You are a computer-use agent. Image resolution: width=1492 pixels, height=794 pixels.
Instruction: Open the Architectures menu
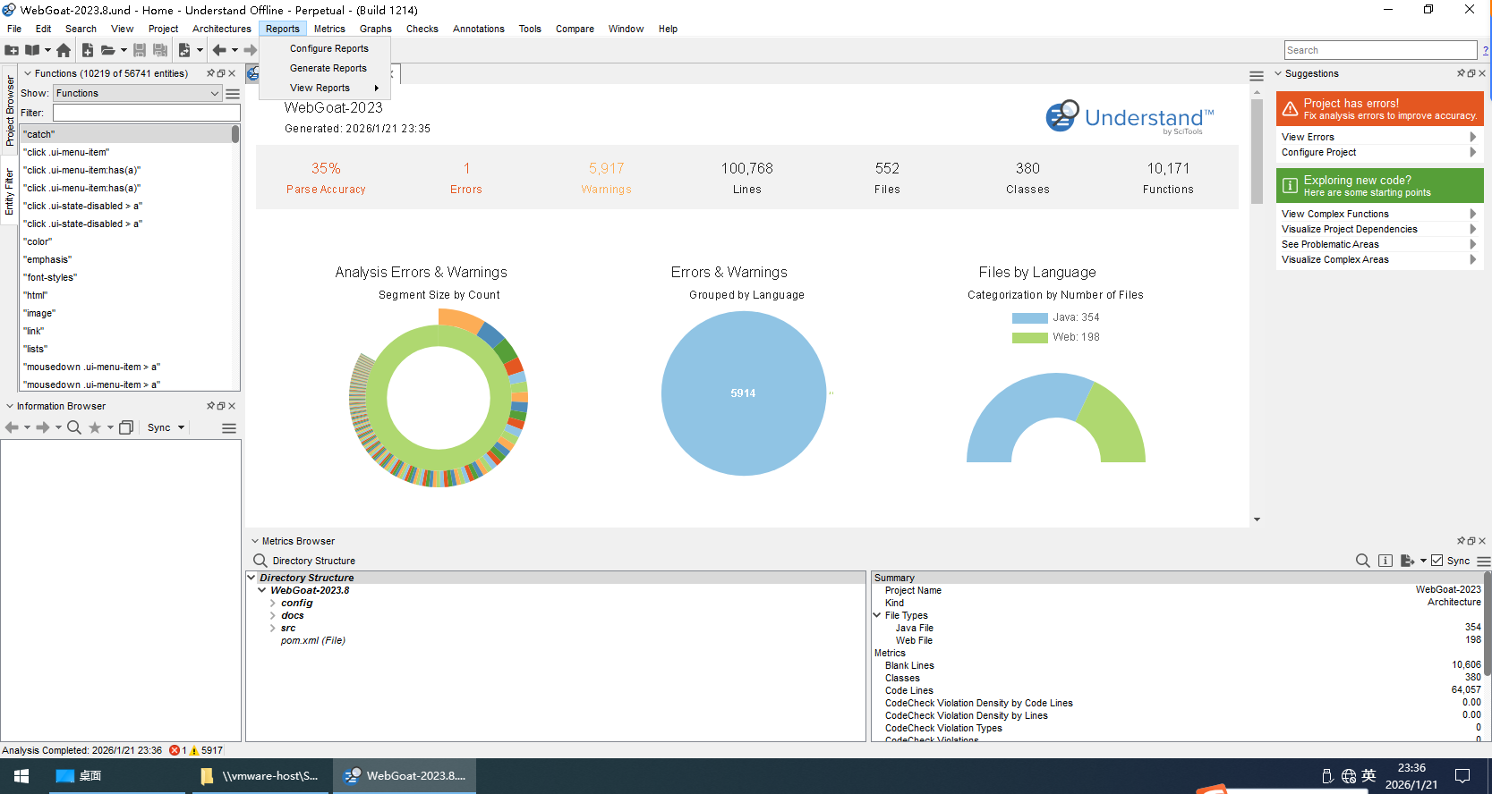[x=221, y=29]
